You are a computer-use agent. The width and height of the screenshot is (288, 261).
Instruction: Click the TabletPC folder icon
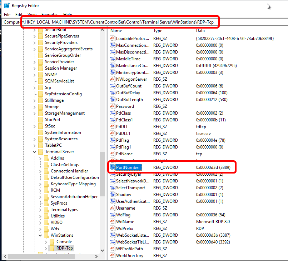coord(41,145)
